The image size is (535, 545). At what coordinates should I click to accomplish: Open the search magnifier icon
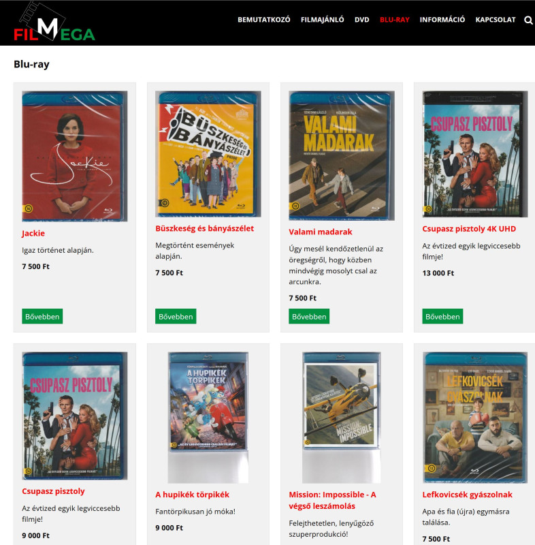tap(528, 20)
